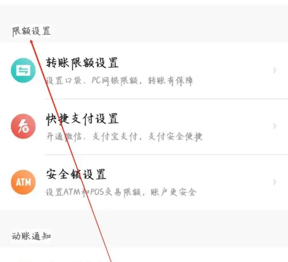Screen dimensions: 288x262
Task: Open 转账限额设置 via its chevron arrow
Action: pos(275,70)
